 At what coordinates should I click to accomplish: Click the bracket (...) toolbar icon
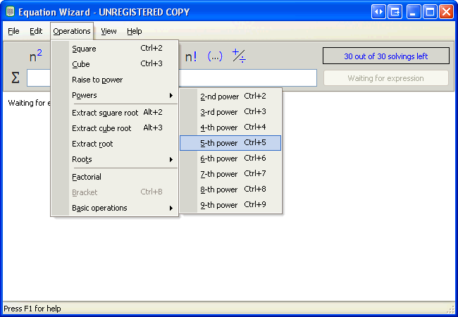tap(215, 56)
